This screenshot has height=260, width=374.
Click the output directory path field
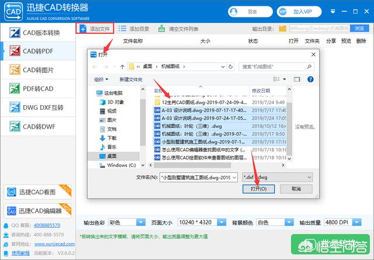tap(320, 29)
